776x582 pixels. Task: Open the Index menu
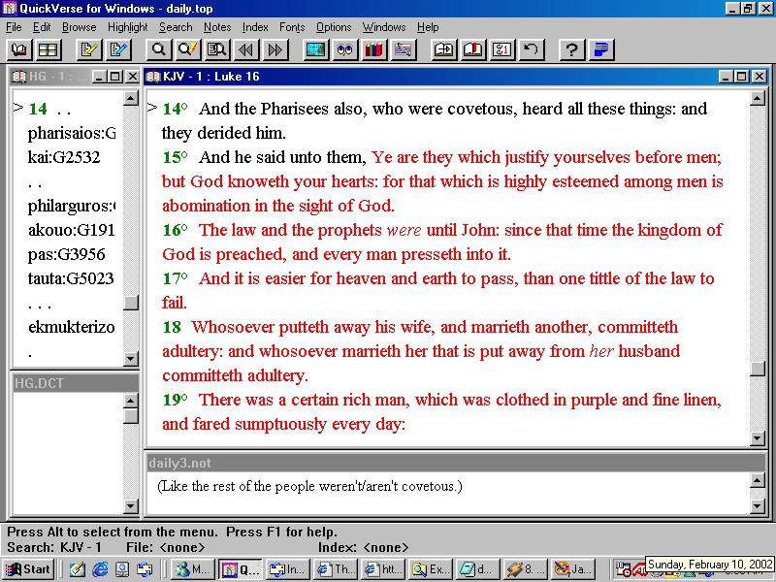[x=255, y=27]
